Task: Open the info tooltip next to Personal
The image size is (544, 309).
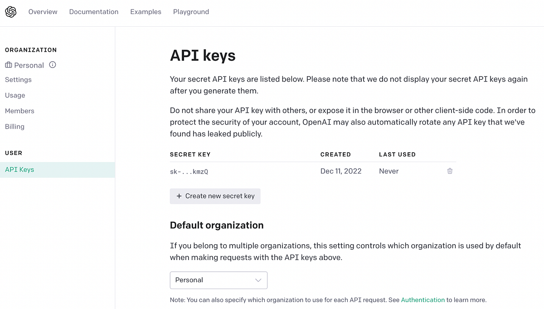Action: 52,65
